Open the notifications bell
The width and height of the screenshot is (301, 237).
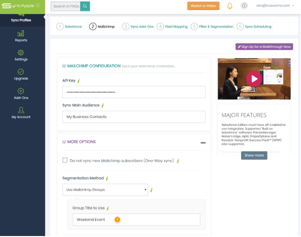point(230,6)
